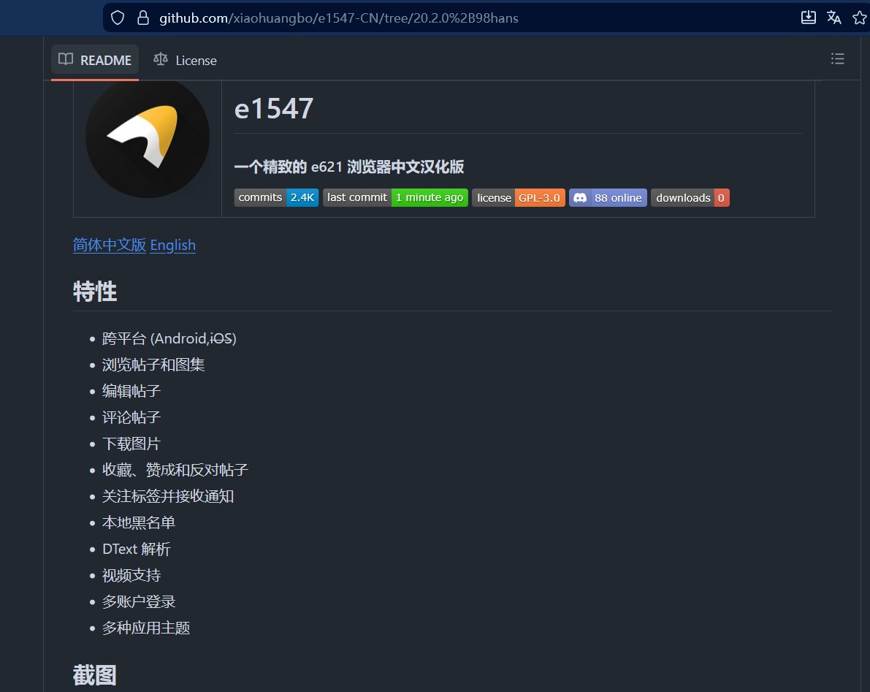Screen dimensions: 870x692
Task: Click the shield tracking protection icon
Action: pos(118,18)
